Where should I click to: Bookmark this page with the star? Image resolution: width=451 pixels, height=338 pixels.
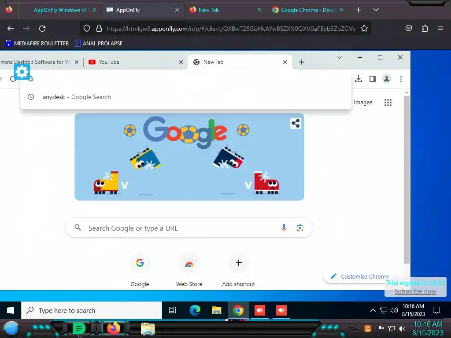[x=364, y=28]
